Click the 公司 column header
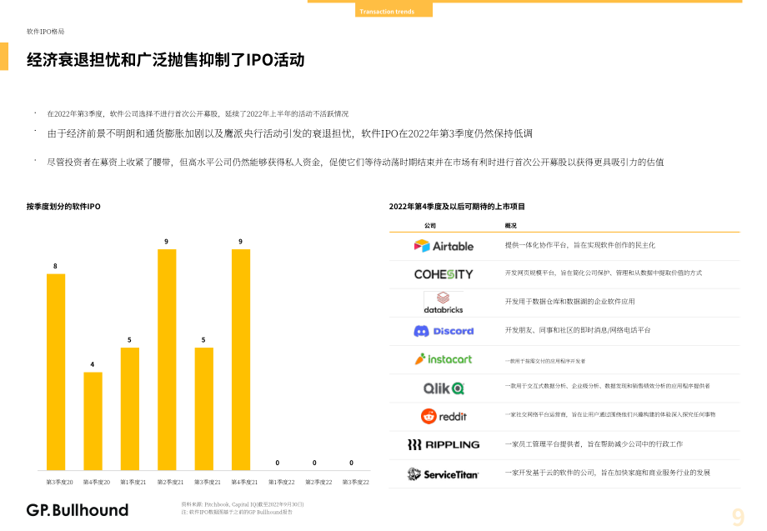The image size is (767, 531). pos(430,225)
